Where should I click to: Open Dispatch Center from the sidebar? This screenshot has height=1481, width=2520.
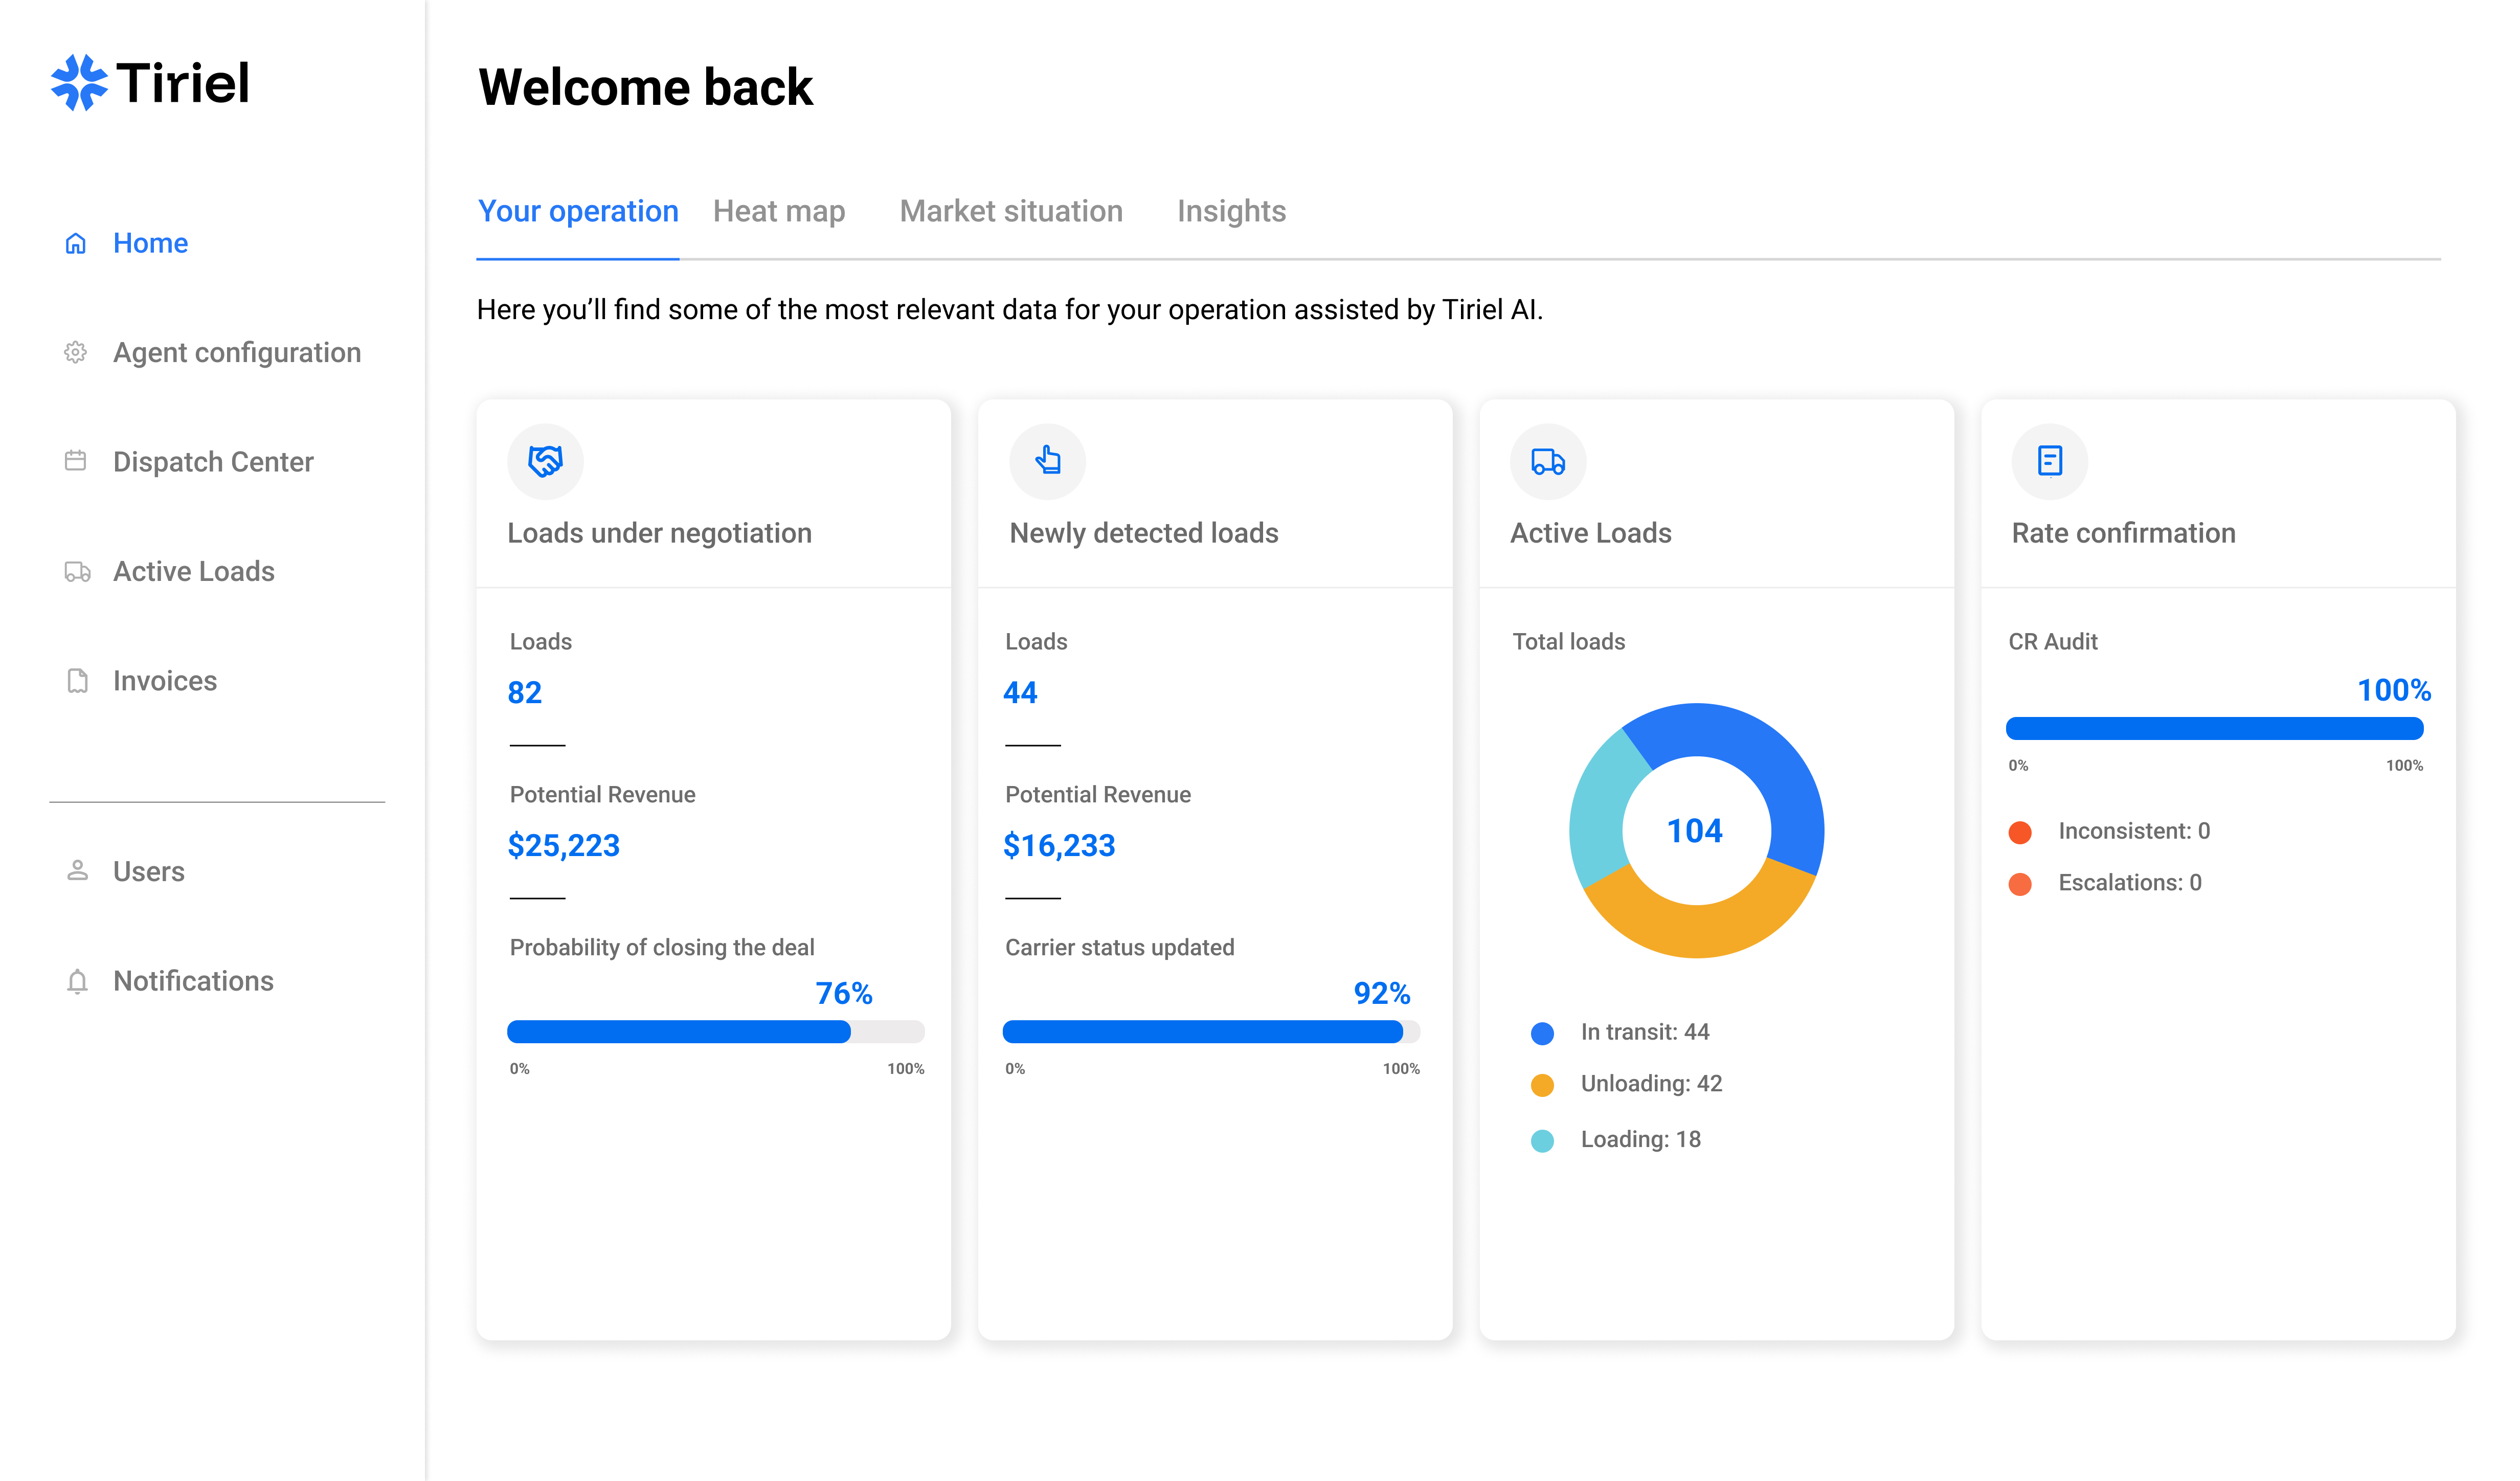click(x=213, y=461)
